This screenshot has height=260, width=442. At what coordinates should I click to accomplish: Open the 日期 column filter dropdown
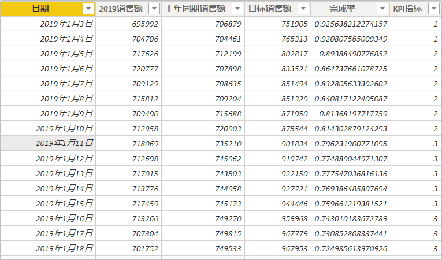[88, 9]
